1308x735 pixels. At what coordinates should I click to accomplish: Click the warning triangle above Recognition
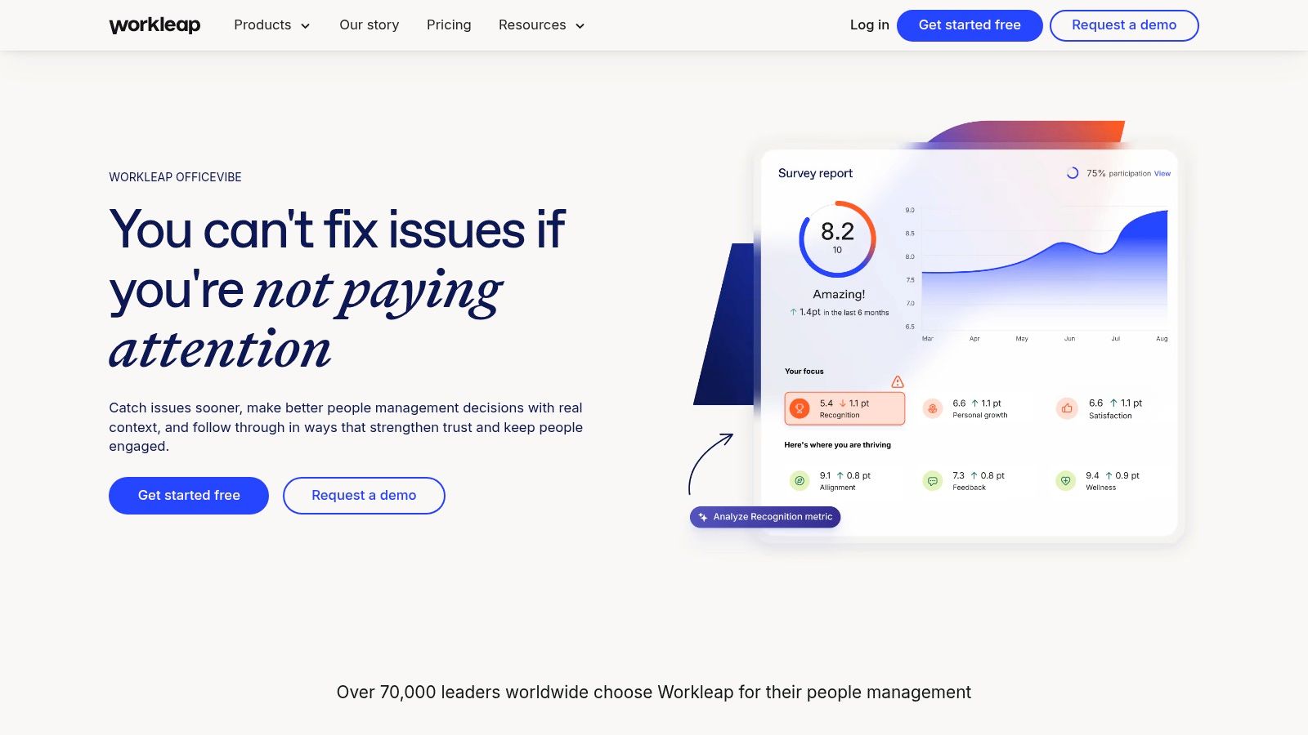[898, 381]
